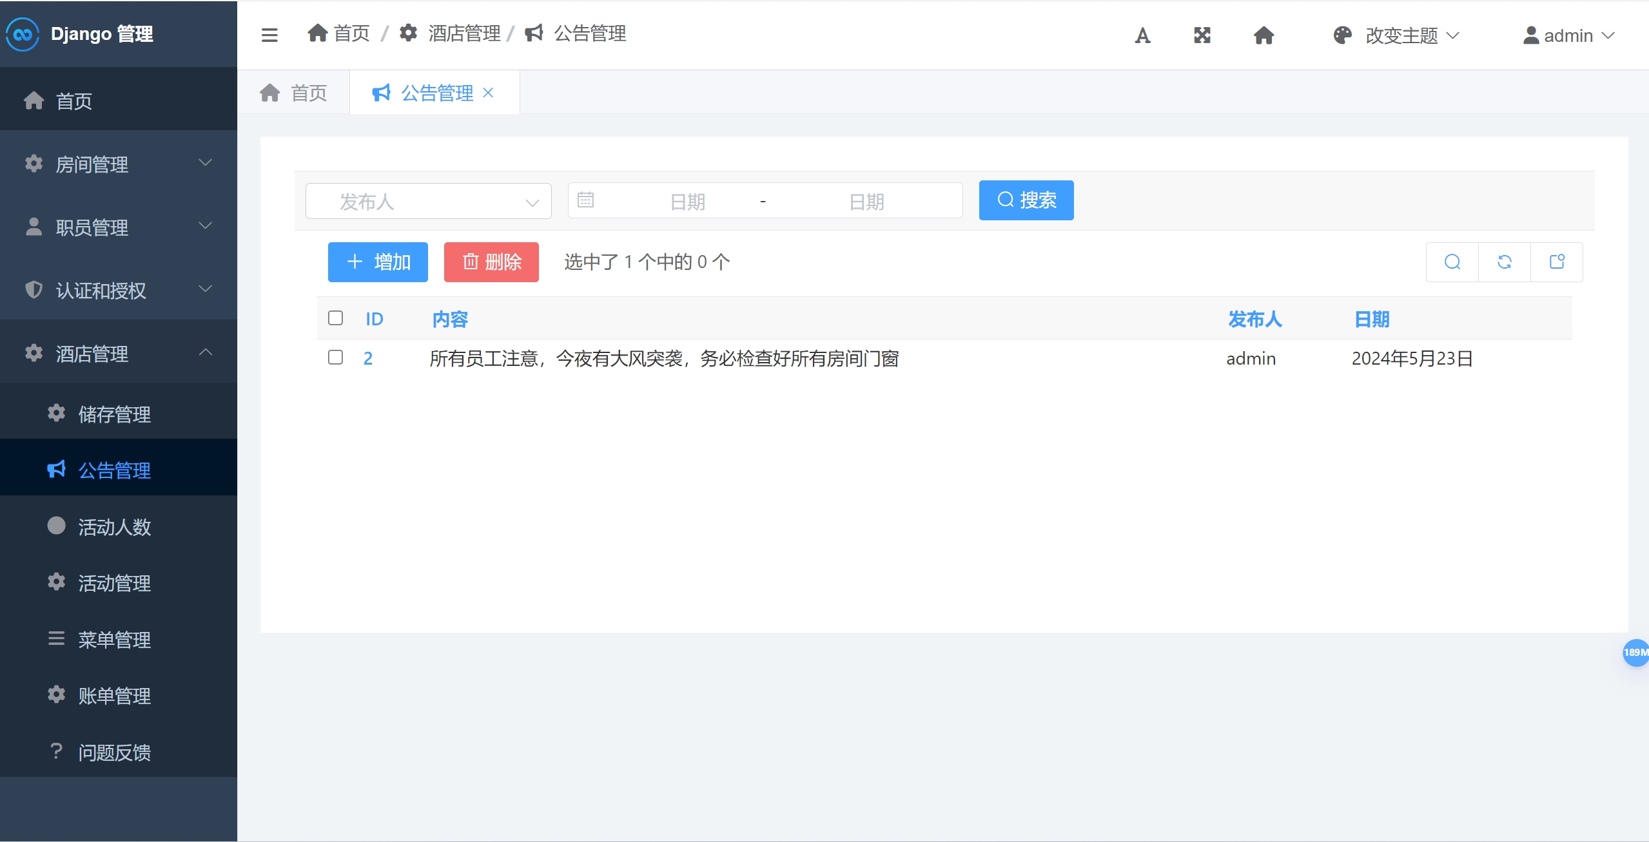Click the 2024年5月23日 date cell
This screenshot has height=842, width=1649.
coord(1412,358)
